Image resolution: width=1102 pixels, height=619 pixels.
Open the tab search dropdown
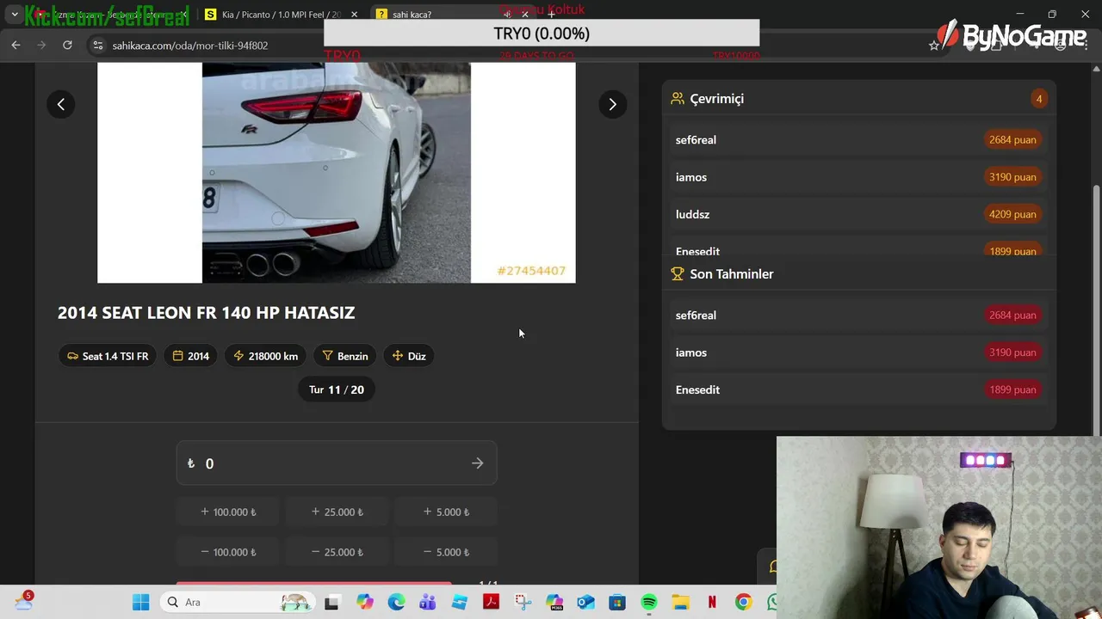[15, 15]
